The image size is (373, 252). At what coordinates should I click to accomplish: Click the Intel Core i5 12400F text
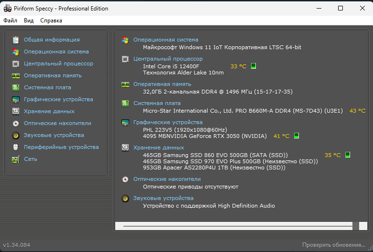[171, 66]
